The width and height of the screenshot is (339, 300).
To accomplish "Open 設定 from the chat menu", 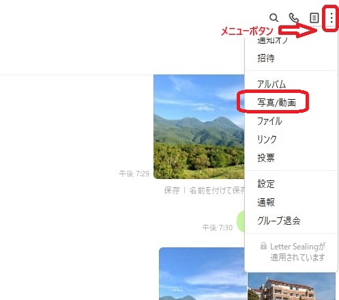I will [266, 184].
